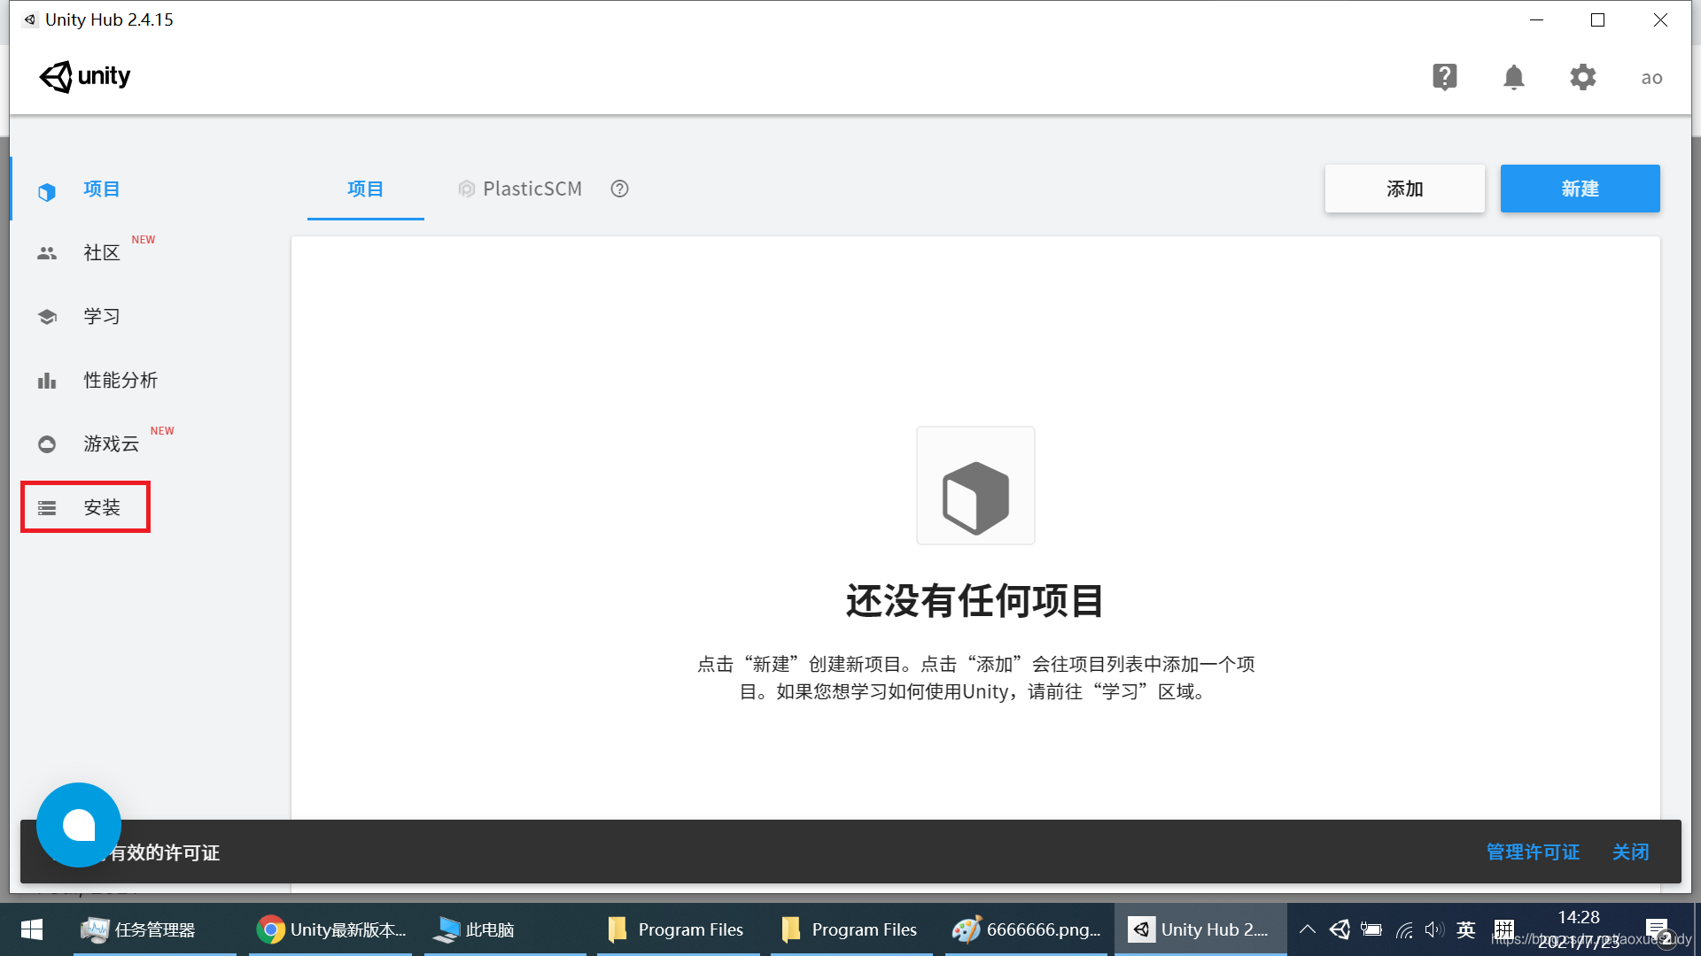Screen dimensions: 1701x956
Task: Click the 管理许可证 link
Action: click(x=1533, y=852)
